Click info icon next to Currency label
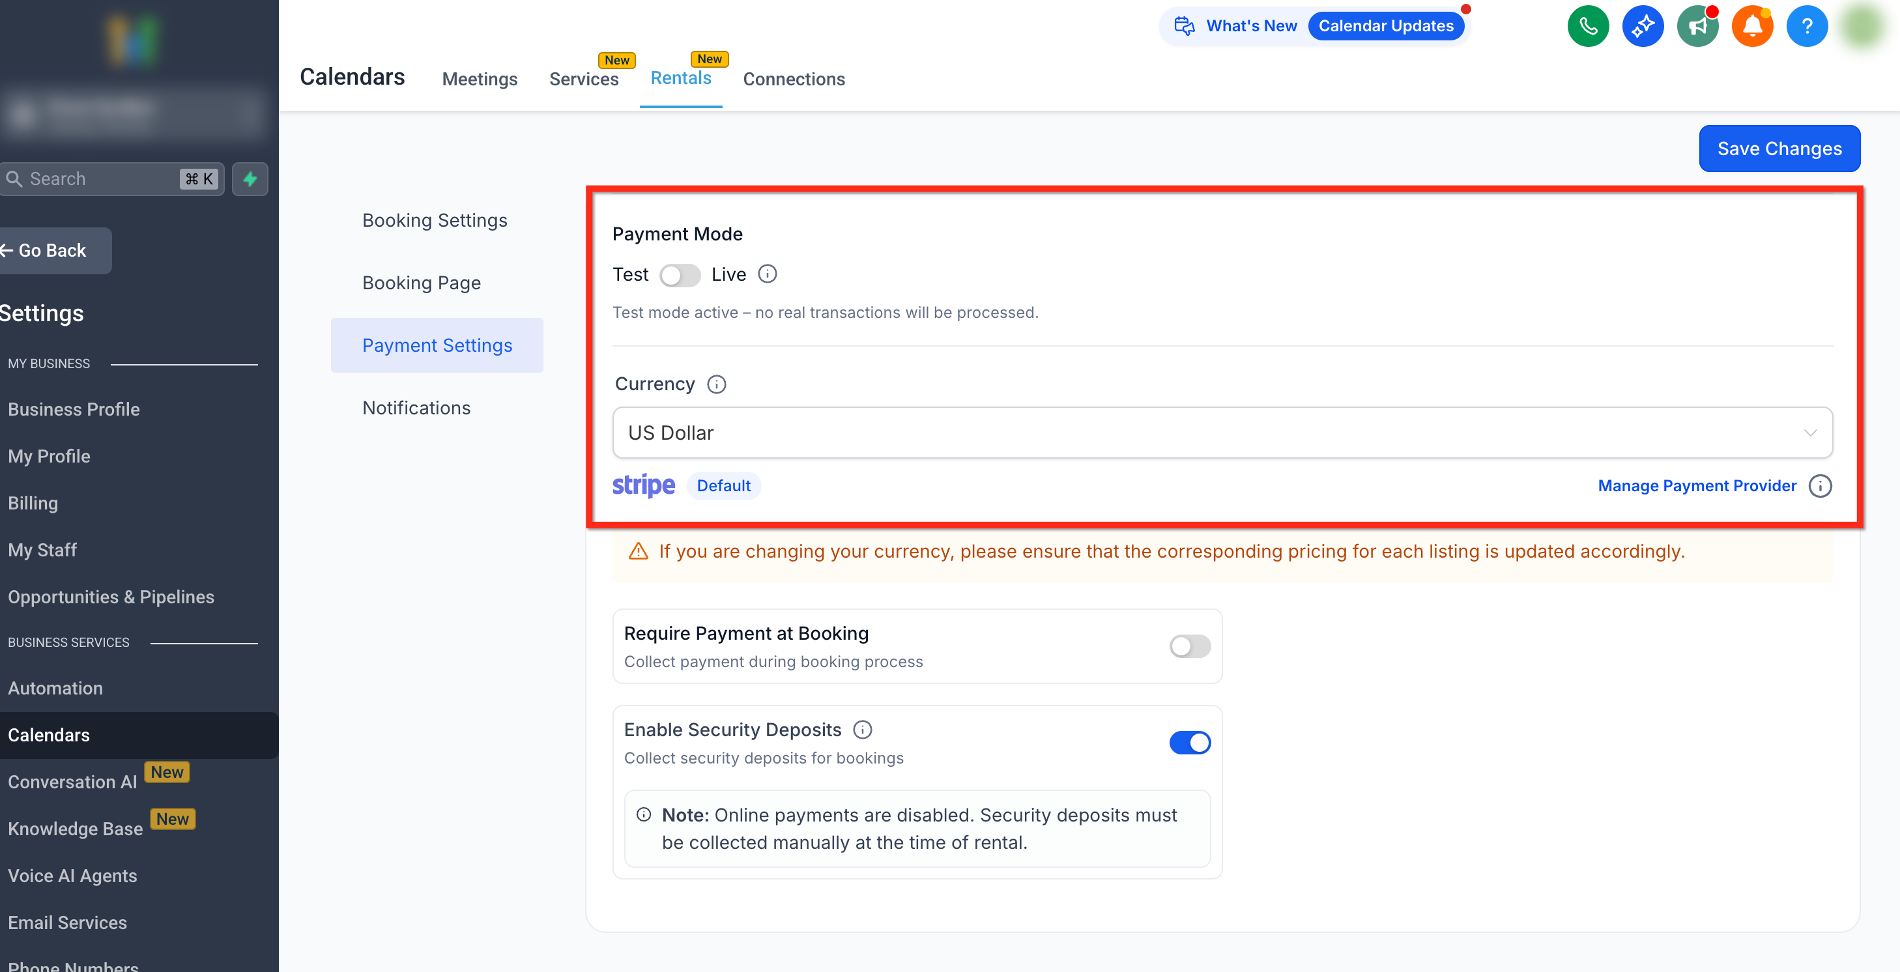 coord(716,384)
